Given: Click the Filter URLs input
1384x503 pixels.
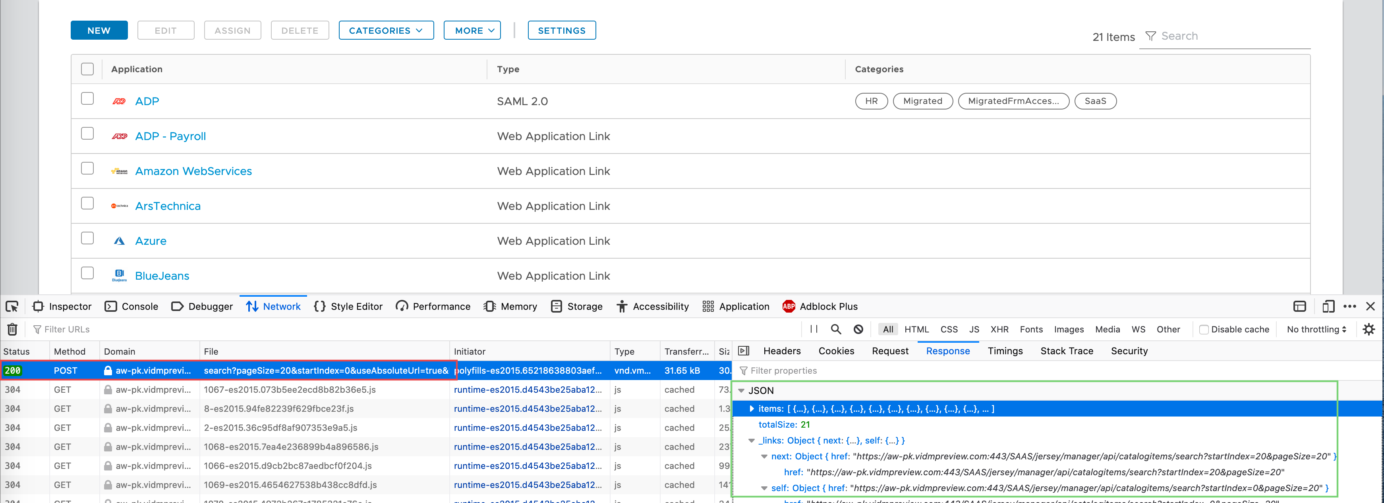Looking at the screenshot, I should pyautogui.click(x=414, y=329).
